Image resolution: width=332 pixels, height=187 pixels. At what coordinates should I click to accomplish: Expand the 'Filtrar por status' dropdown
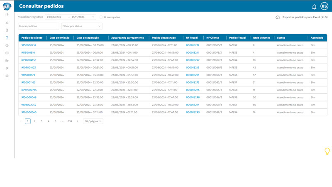click(82, 26)
